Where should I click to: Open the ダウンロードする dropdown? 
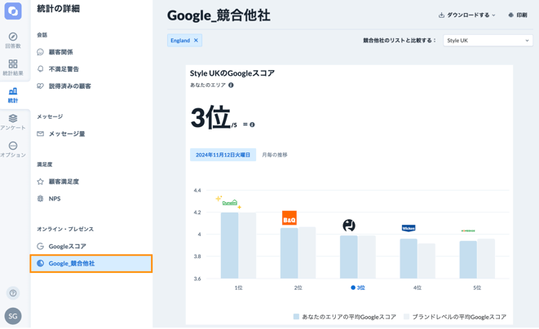[x=466, y=15]
